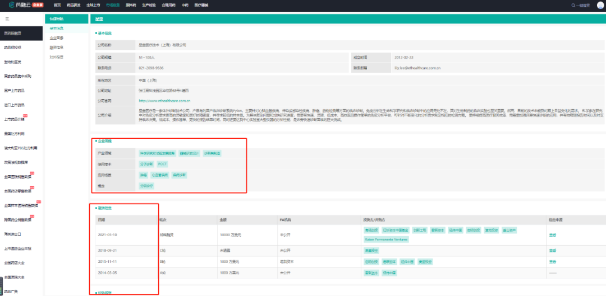Switch to 中药 top navigation item

[185, 5]
